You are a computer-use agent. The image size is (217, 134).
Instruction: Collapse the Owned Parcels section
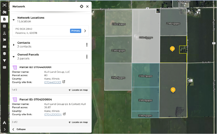click(x=14, y=57)
